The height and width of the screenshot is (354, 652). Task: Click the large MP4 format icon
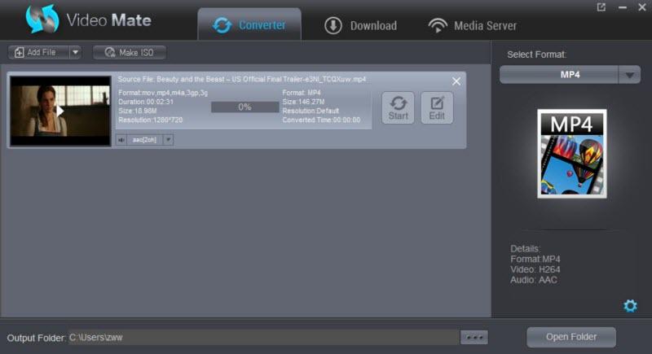[572, 154]
